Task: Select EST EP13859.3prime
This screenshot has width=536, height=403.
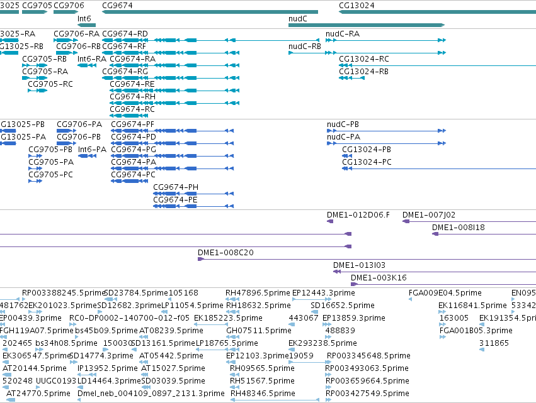Action: click(x=354, y=318)
